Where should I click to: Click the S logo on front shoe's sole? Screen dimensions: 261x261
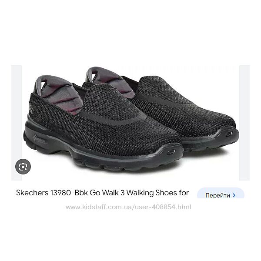(x=172, y=152)
